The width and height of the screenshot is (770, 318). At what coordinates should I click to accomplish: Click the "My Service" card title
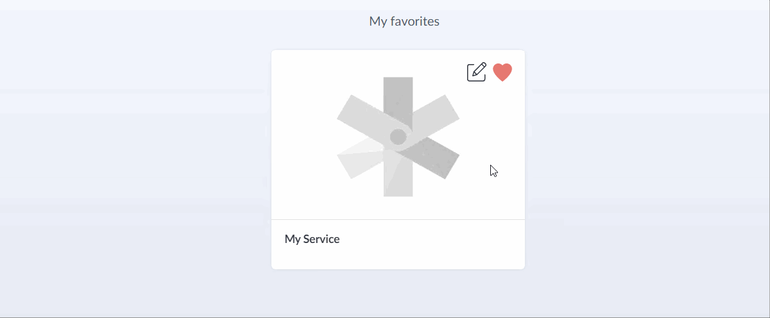pyautogui.click(x=312, y=239)
